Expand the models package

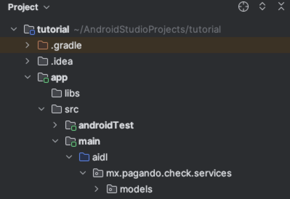tap(96, 189)
